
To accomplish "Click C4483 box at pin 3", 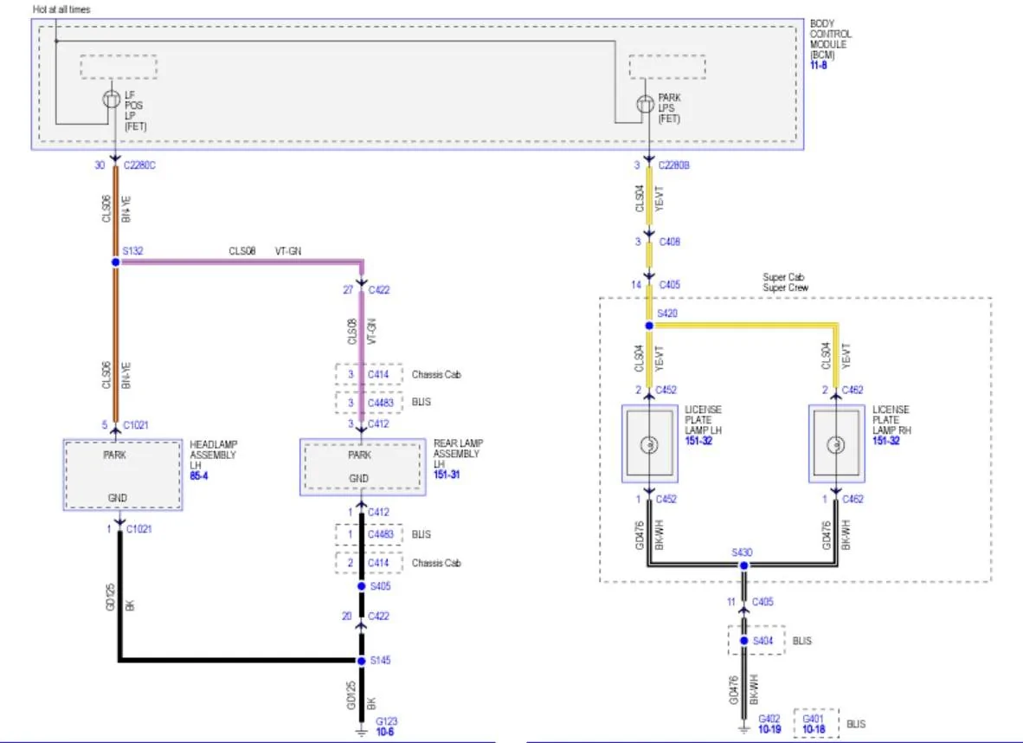I will tap(369, 402).
